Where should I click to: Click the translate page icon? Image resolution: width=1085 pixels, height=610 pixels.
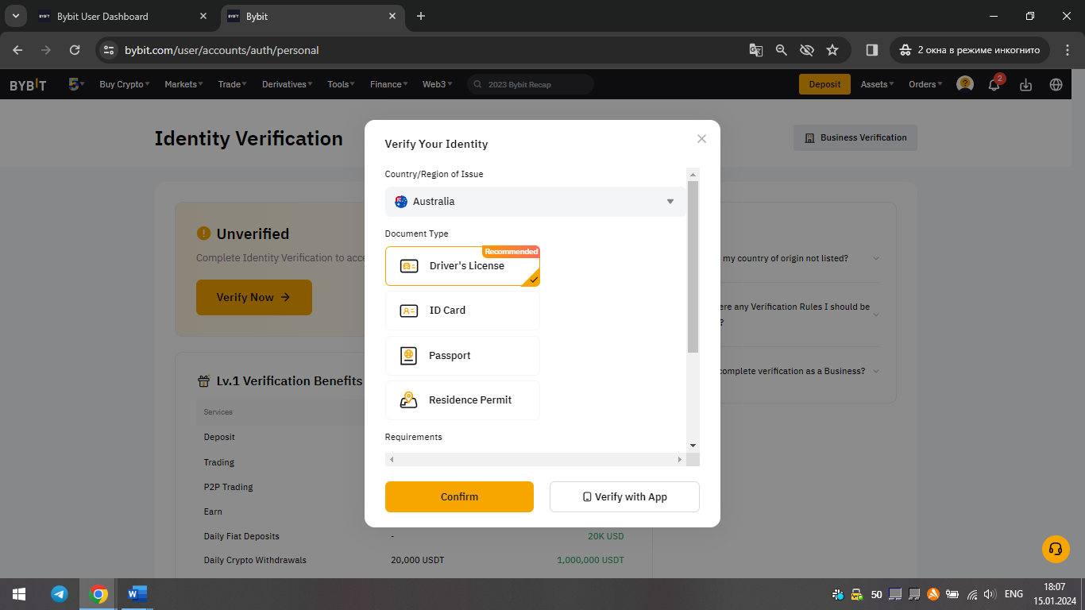(756, 50)
